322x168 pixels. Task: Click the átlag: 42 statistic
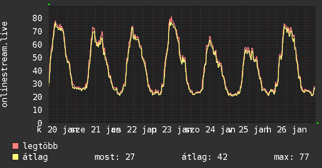pyautogui.click(x=204, y=157)
